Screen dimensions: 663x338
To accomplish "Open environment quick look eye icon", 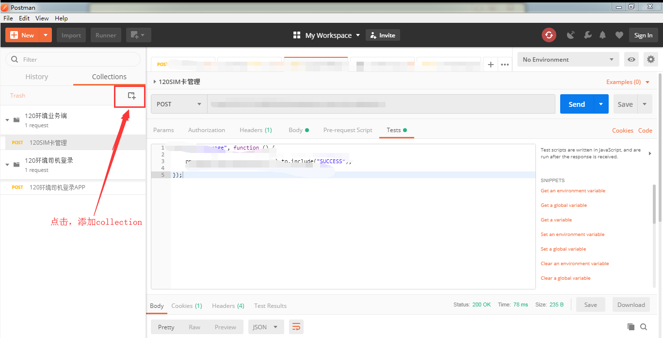I will pyautogui.click(x=631, y=59).
